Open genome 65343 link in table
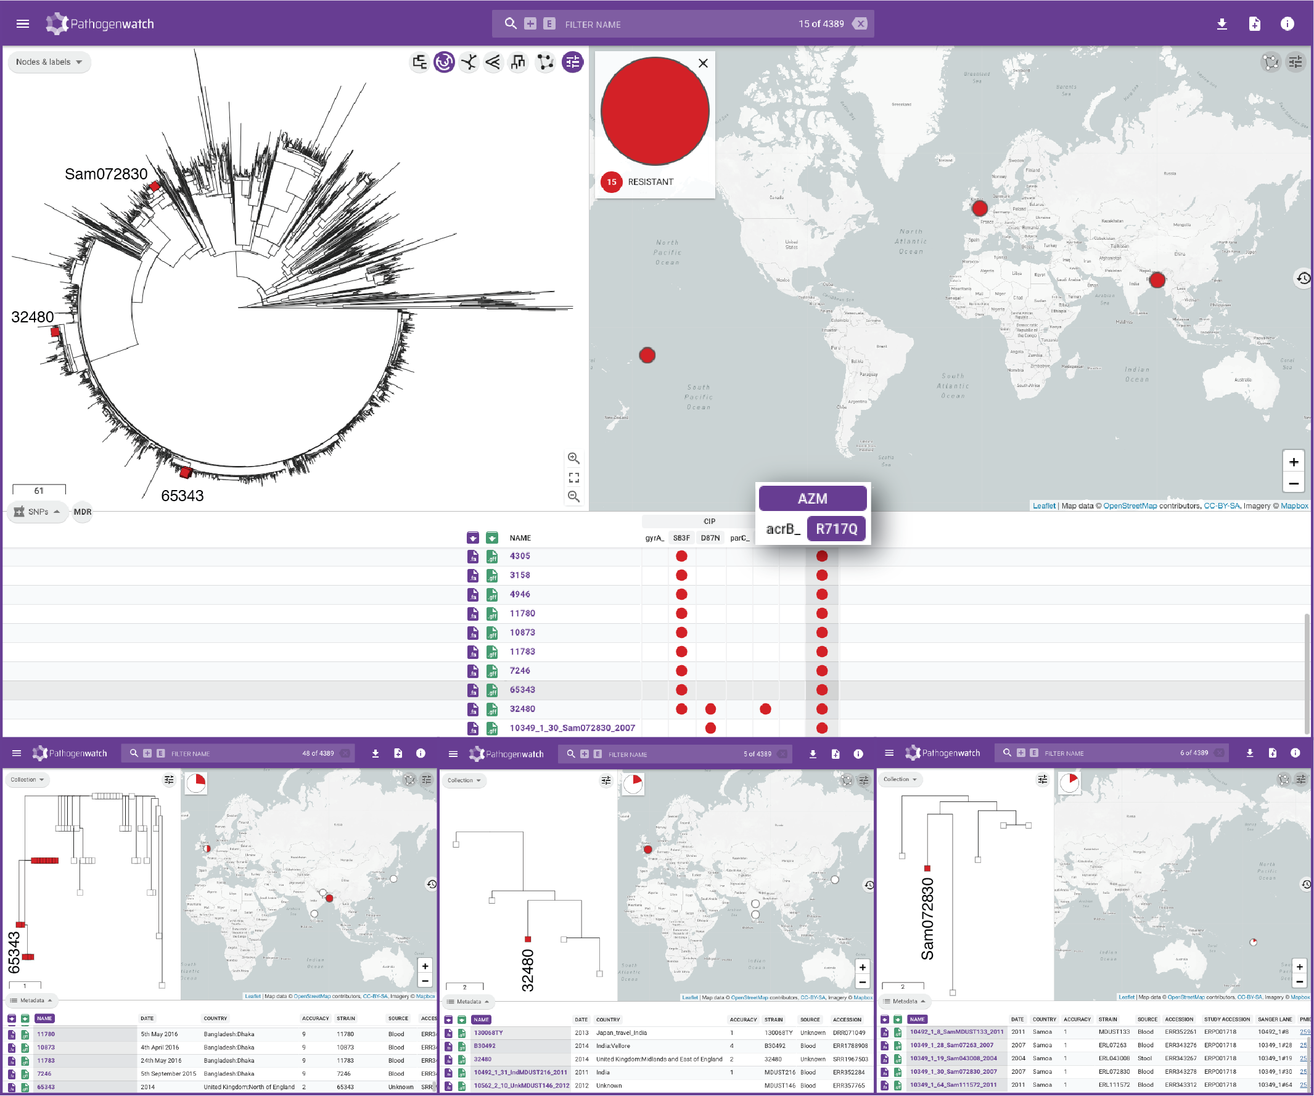Image resolution: width=1314 pixels, height=1096 pixels. tap(522, 690)
